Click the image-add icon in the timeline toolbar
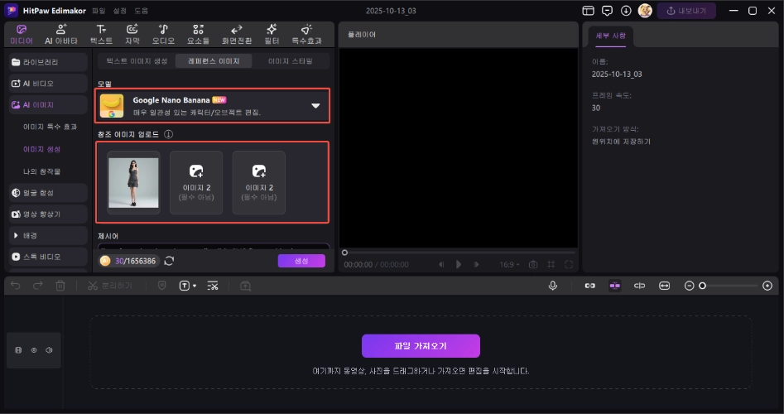 (x=245, y=286)
